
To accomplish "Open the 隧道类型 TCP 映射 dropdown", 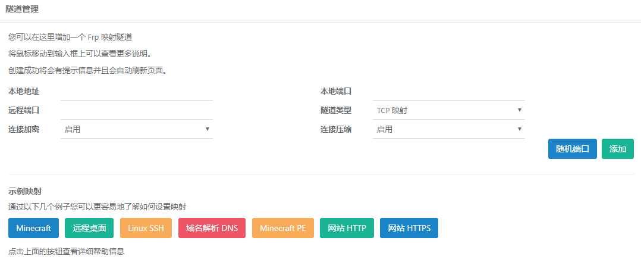I will [448, 110].
